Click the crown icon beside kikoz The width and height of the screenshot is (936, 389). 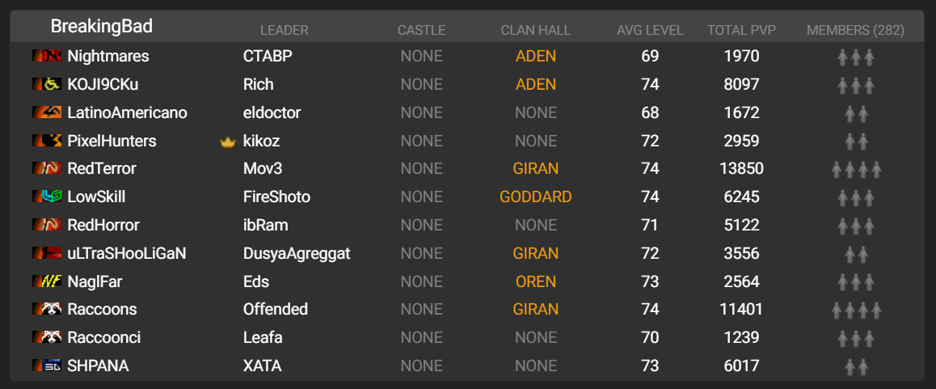[227, 142]
